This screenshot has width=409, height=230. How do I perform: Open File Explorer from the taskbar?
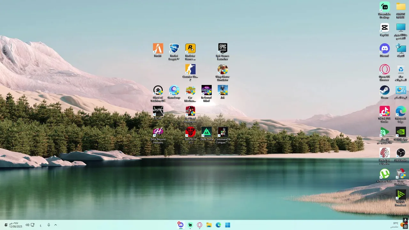click(x=209, y=225)
